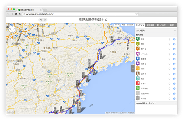Screen dimensions: 183x122
Task: Open a new browser tab
Action: click(45, 10)
